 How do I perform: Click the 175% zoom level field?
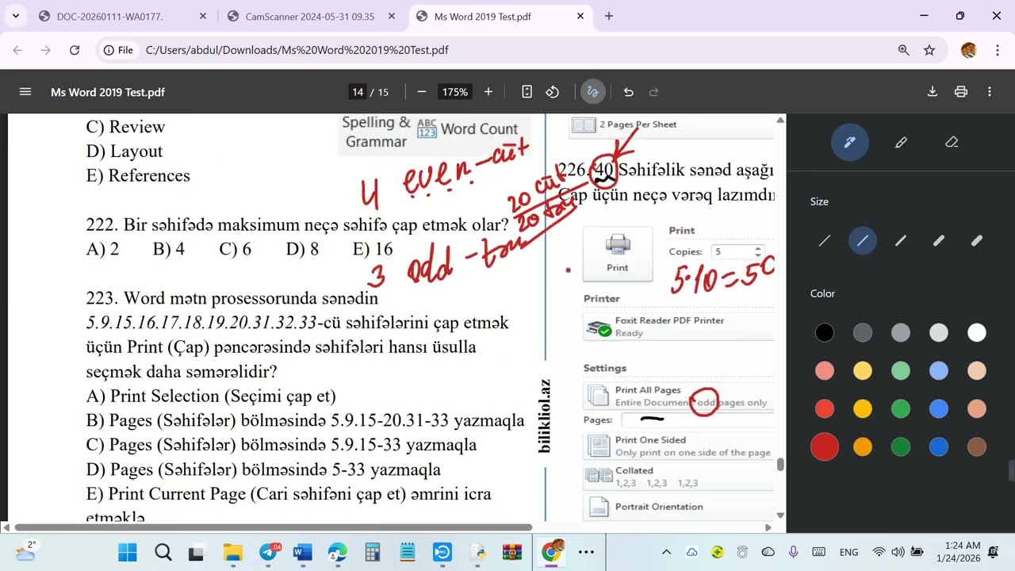[x=455, y=92]
